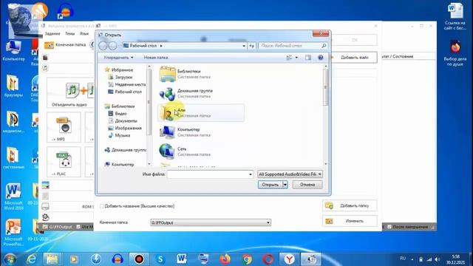The width and height of the screenshot is (473, 266).
Task: Open Google Chrome from the taskbar
Action: (x=246, y=259)
